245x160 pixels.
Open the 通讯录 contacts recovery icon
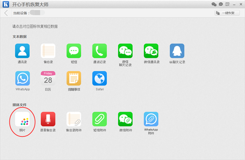pyautogui.click(x=22, y=51)
